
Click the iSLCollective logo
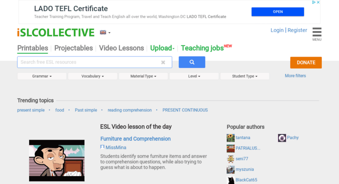coord(56,33)
